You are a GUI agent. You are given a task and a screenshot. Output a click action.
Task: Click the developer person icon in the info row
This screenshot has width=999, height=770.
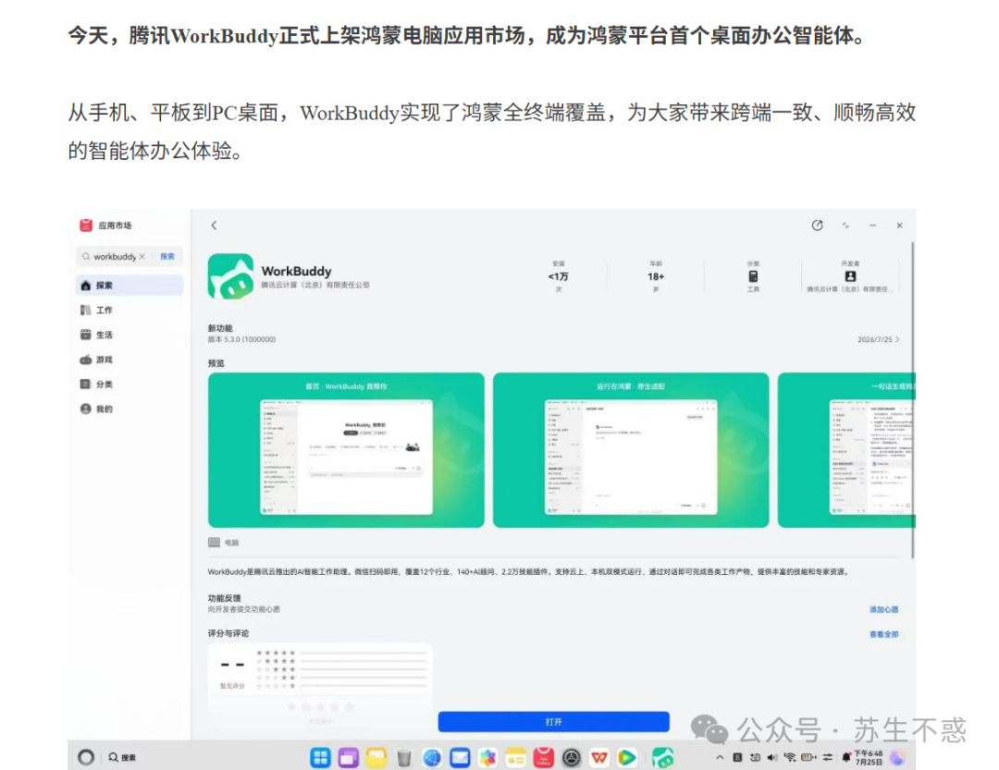[x=850, y=276]
